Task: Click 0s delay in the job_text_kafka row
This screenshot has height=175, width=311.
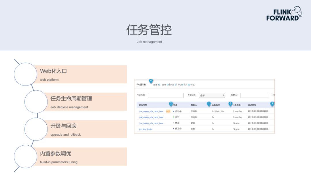Action: [213, 129]
